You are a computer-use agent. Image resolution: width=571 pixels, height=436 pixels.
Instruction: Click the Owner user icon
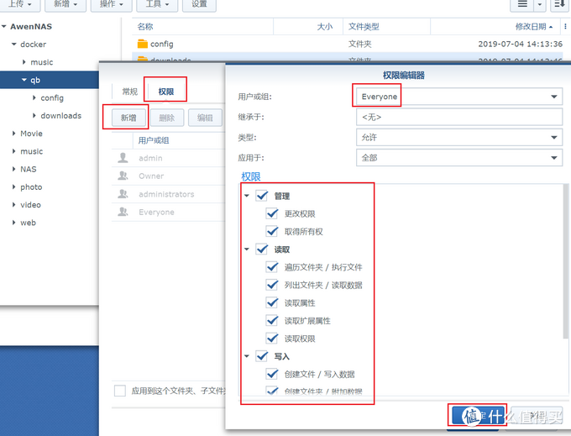pyautogui.click(x=123, y=176)
